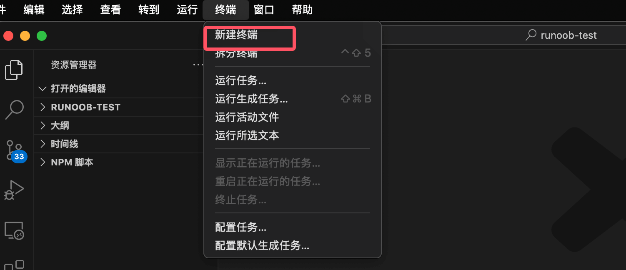Open the Search magnifier in activity bar
Image resolution: width=626 pixels, height=270 pixels.
[x=14, y=110]
